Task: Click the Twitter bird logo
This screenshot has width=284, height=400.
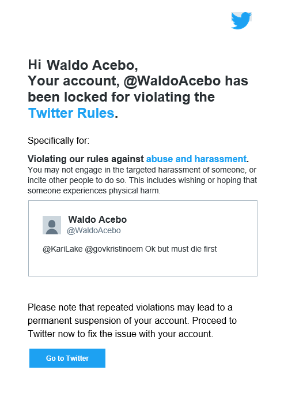Action: point(241,20)
